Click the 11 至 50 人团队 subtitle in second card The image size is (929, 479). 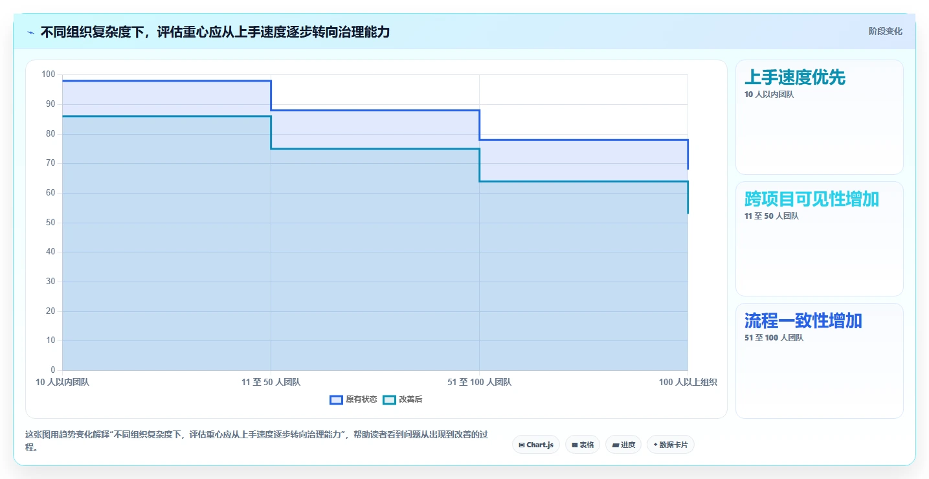[772, 216]
